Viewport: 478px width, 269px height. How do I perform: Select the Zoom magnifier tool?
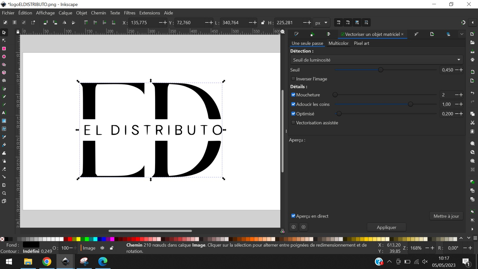coord(4,193)
